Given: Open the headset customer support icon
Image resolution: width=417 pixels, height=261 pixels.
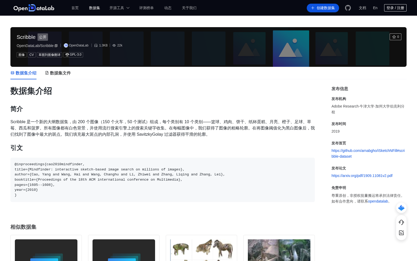Looking at the screenshot, I should (401, 222).
